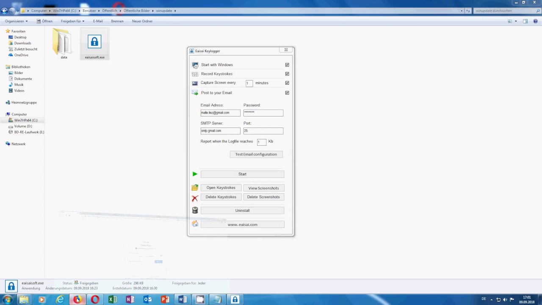
Task: Select Dokumente under Bibliotheken
Action: (x=23, y=79)
